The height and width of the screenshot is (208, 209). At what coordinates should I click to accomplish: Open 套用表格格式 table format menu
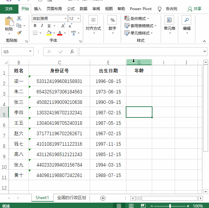coord(140,26)
